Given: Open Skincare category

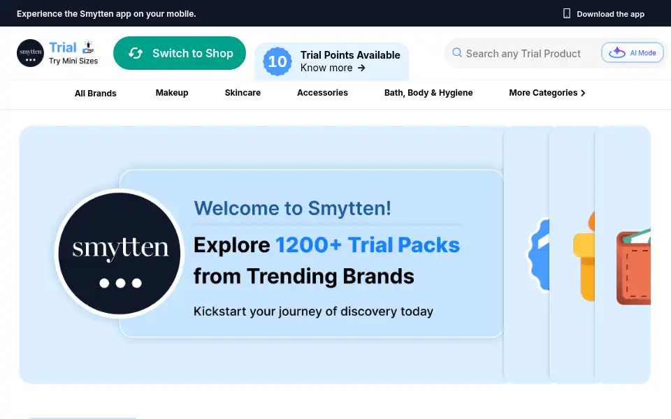Looking at the screenshot, I should tap(243, 93).
